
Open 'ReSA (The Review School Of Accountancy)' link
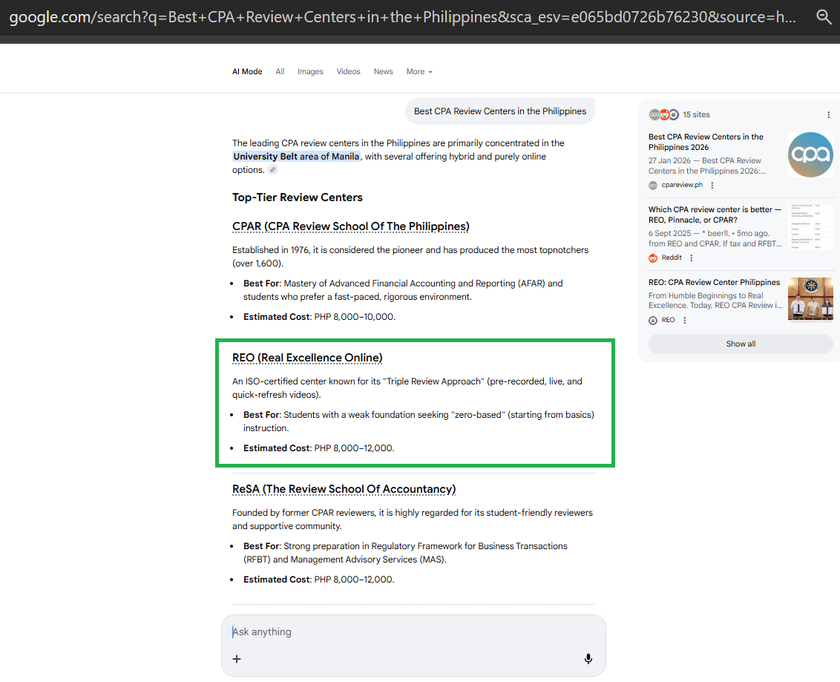pyautogui.click(x=344, y=489)
